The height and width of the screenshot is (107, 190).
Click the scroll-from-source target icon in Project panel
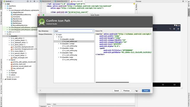[x=28, y=1]
